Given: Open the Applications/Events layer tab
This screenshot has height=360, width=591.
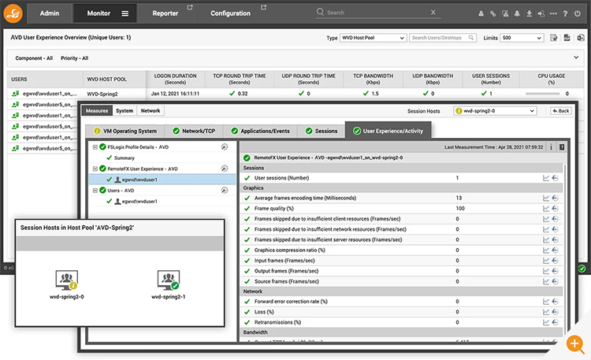Looking at the screenshot, I should 261,131.
